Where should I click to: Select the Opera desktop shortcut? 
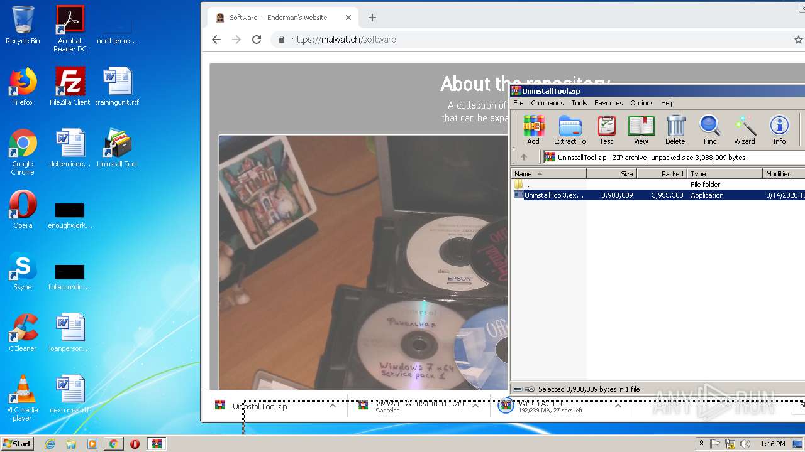23,210
